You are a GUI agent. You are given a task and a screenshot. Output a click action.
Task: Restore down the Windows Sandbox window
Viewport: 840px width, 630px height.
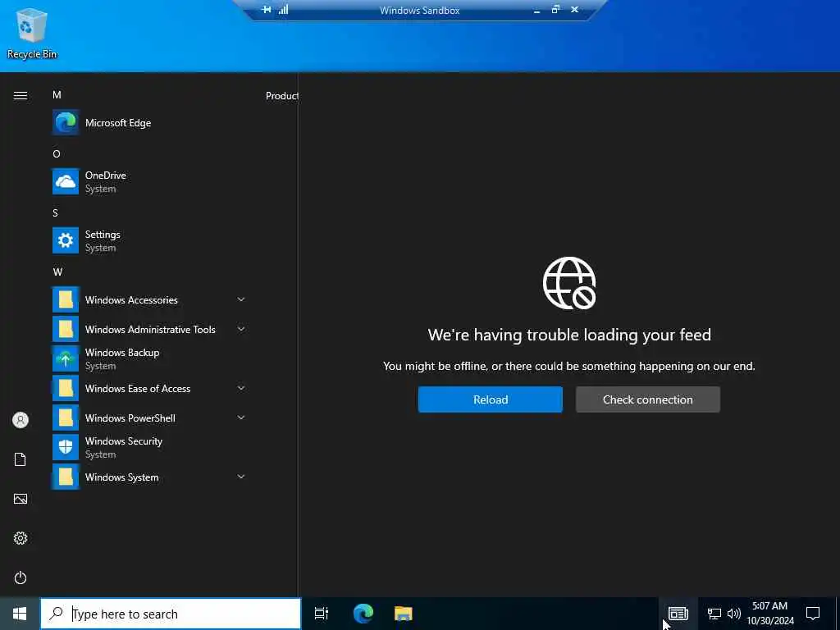[555, 10]
